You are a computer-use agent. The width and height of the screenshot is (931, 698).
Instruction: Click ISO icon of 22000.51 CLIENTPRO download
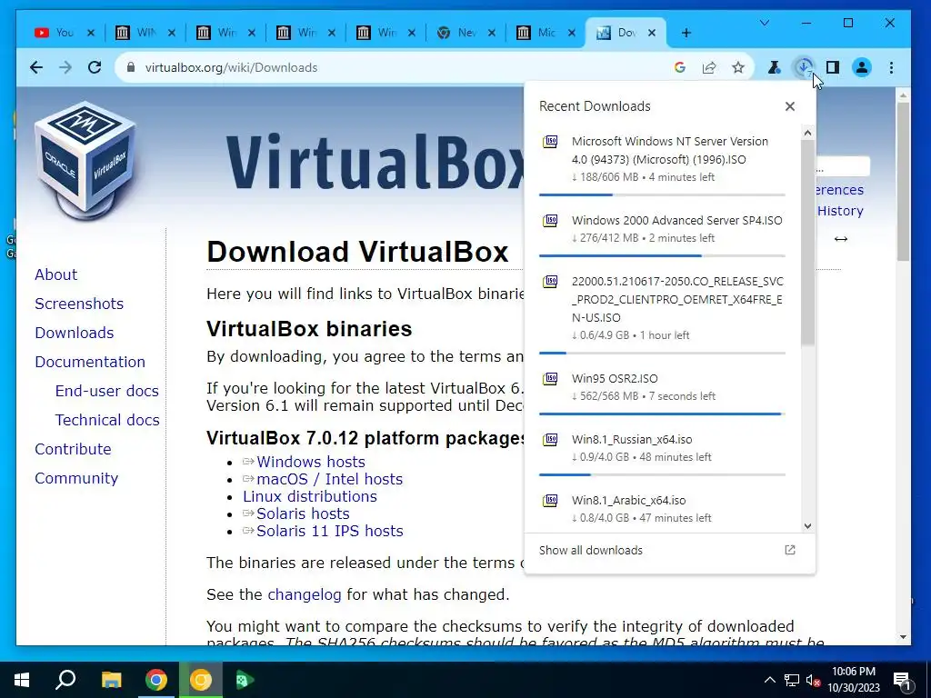[550, 282]
